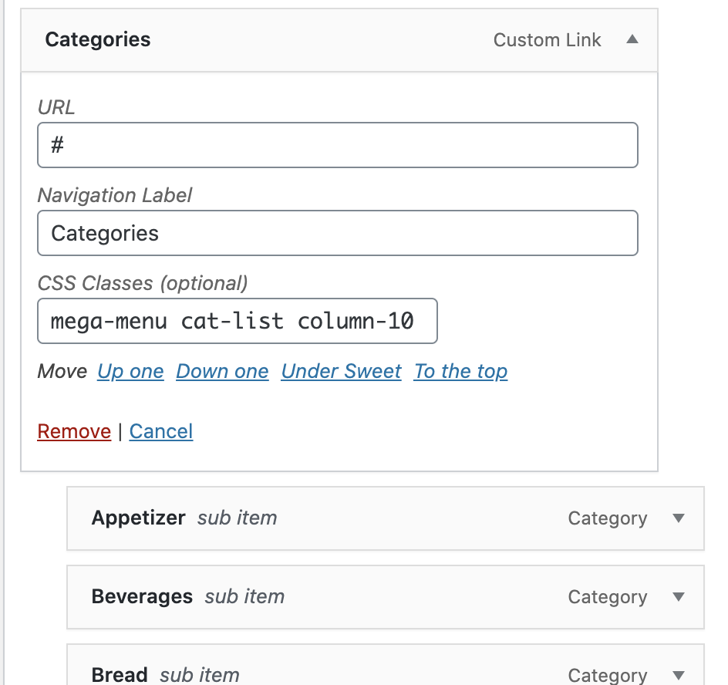Click the Categories item header
The image size is (728, 685).
pyautogui.click(x=97, y=39)
